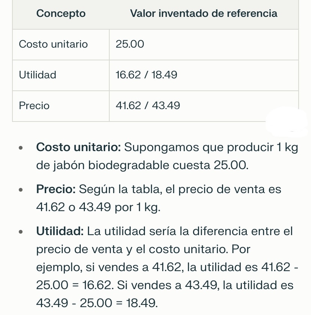Click the bold "Precio:" bullet heading
The width and height of the screenshot is (311, 315).
pyautogui.click(x=56, y=189)
